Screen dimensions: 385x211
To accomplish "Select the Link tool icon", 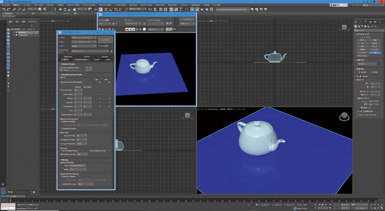I will [14, 9].
